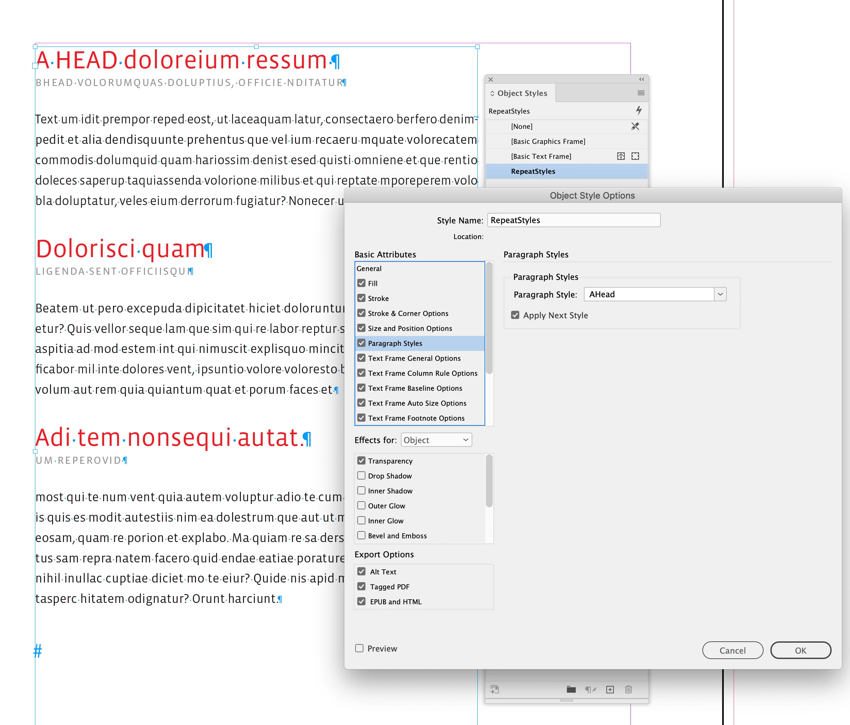Select the General attributes category
The width and height of the screenshot is (850, 725).
369,269
